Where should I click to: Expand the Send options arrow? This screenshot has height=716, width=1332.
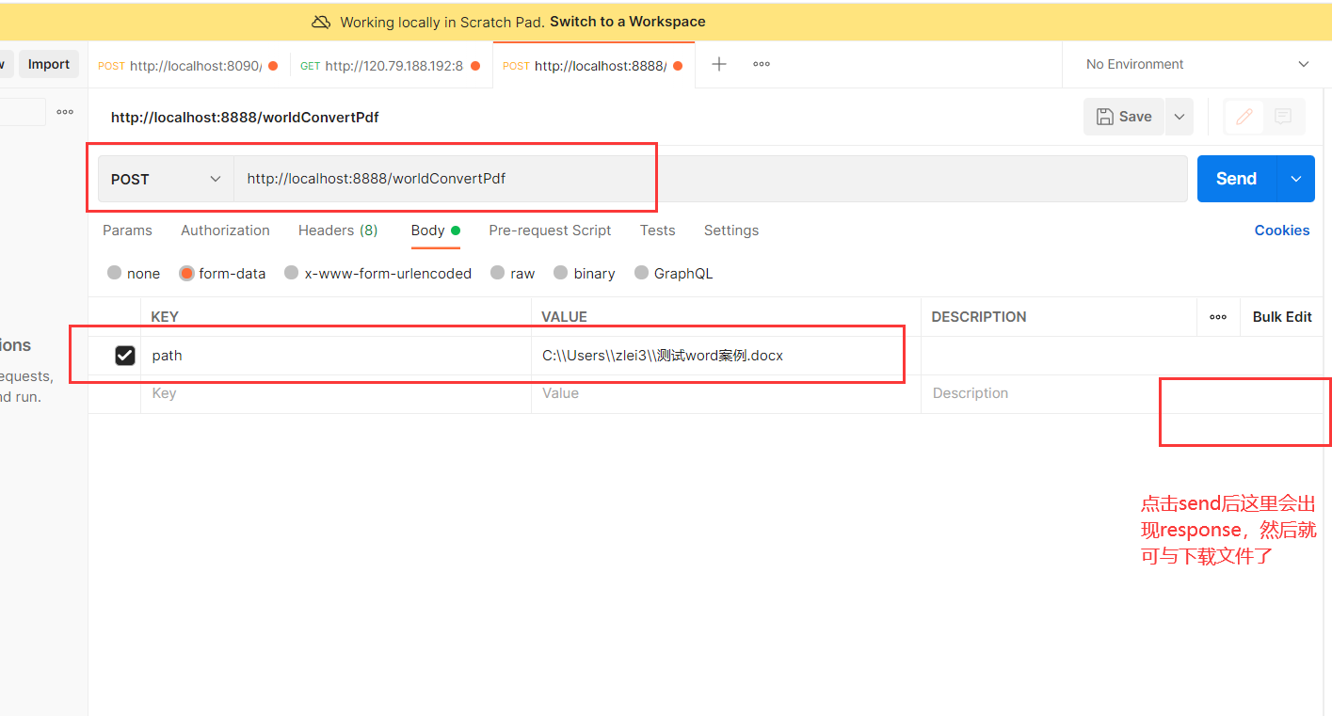pos(1296,179)
